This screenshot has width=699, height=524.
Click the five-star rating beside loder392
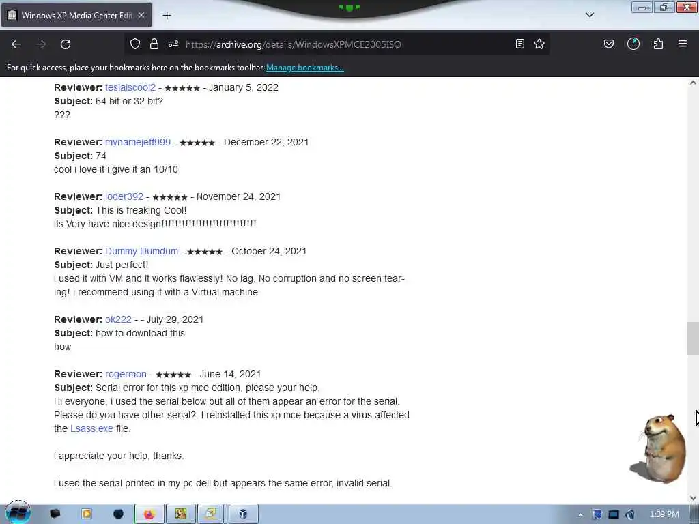coord(170,197)
